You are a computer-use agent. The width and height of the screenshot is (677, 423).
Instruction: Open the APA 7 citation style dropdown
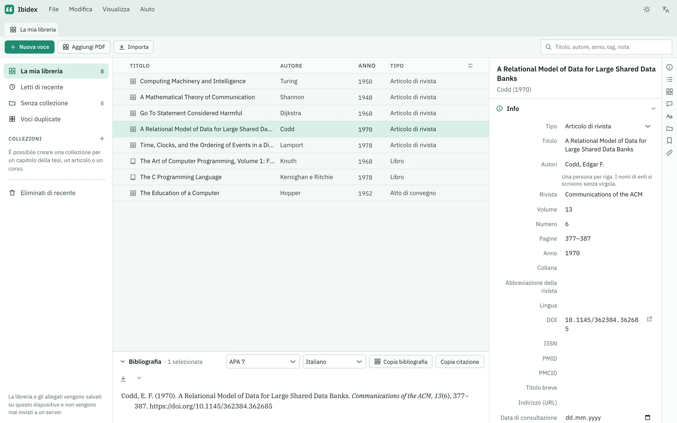pos(263,362)
